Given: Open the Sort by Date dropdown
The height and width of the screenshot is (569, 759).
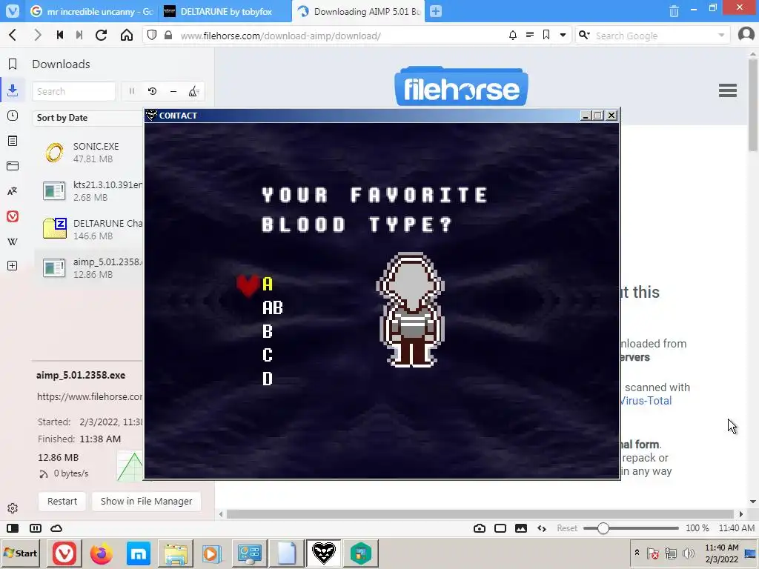Looking at the screenshot, I should click(88, 118).
